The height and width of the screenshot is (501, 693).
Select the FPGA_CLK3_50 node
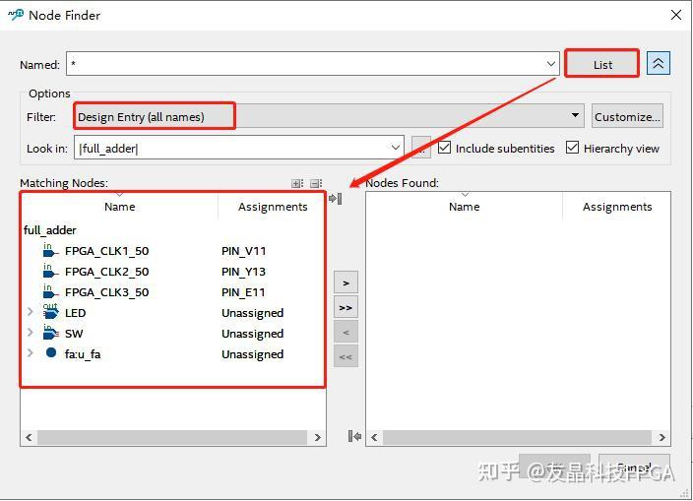pos(106,292)
